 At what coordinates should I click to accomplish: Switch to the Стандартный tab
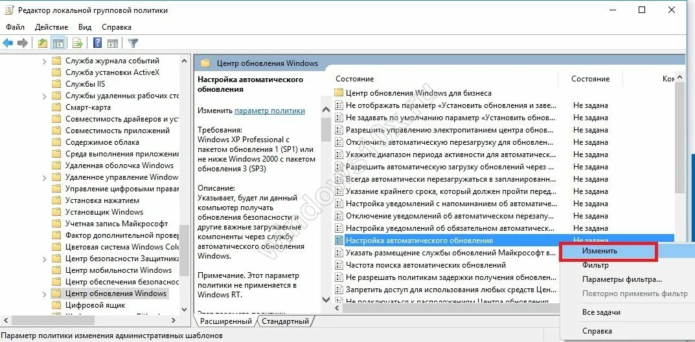(285, 321)
